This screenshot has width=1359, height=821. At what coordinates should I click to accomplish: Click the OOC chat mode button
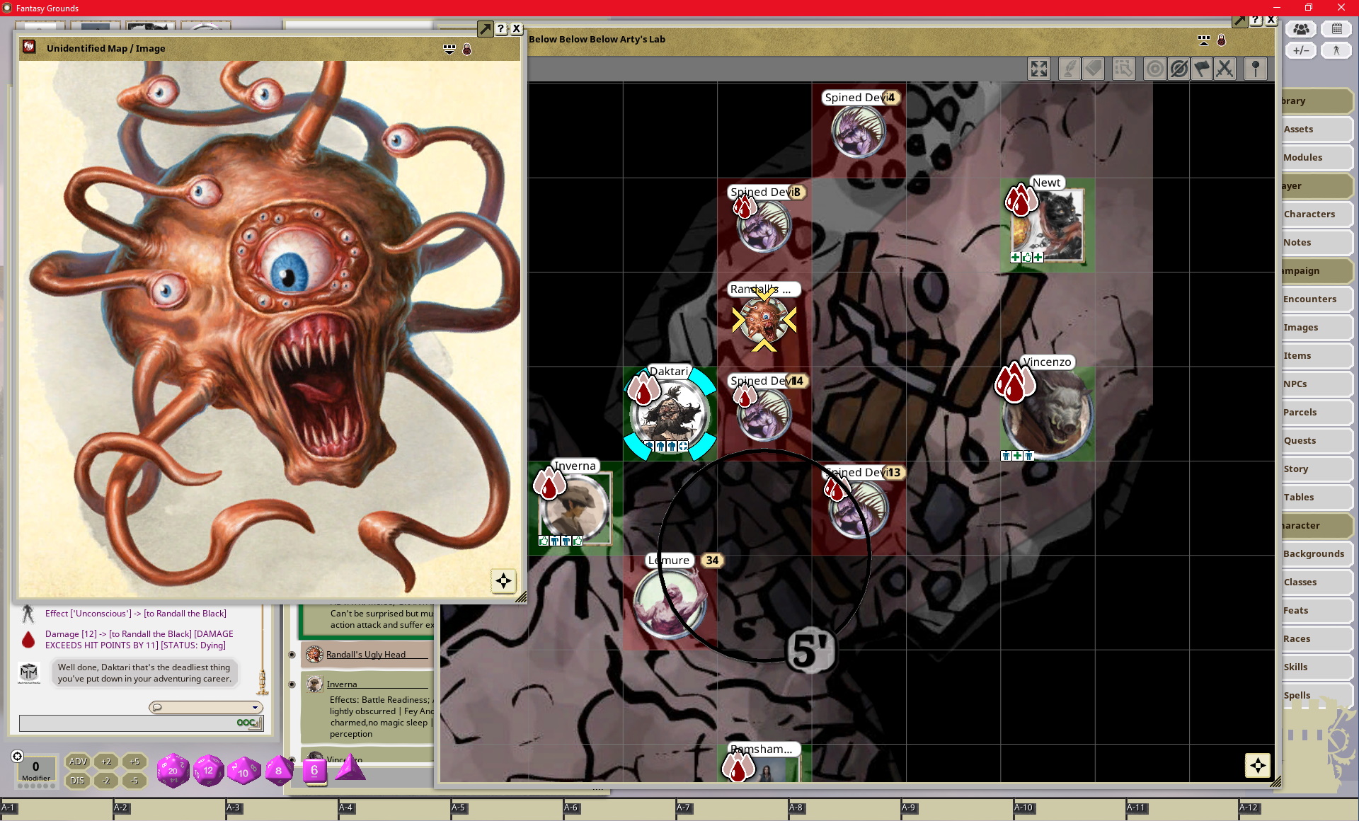tap(248, 723)
